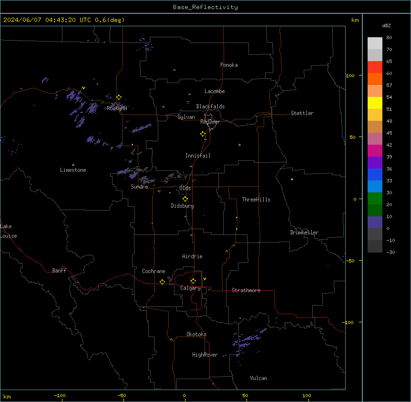Viewport: 411px width, 402px height.
Task: Click the yellow diamond marker above Calgary
Action: tap(193, 281)
